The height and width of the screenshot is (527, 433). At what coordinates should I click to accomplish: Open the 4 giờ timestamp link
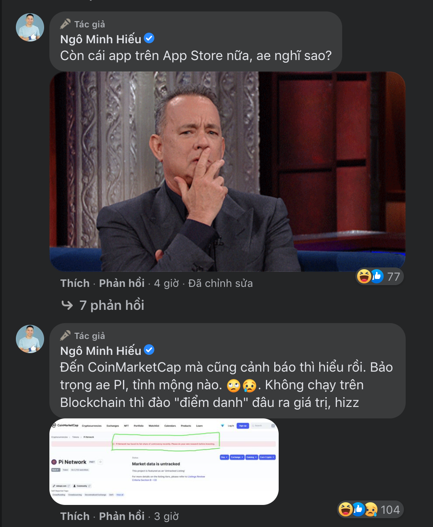pyautogui.click(x=167, y=283)
